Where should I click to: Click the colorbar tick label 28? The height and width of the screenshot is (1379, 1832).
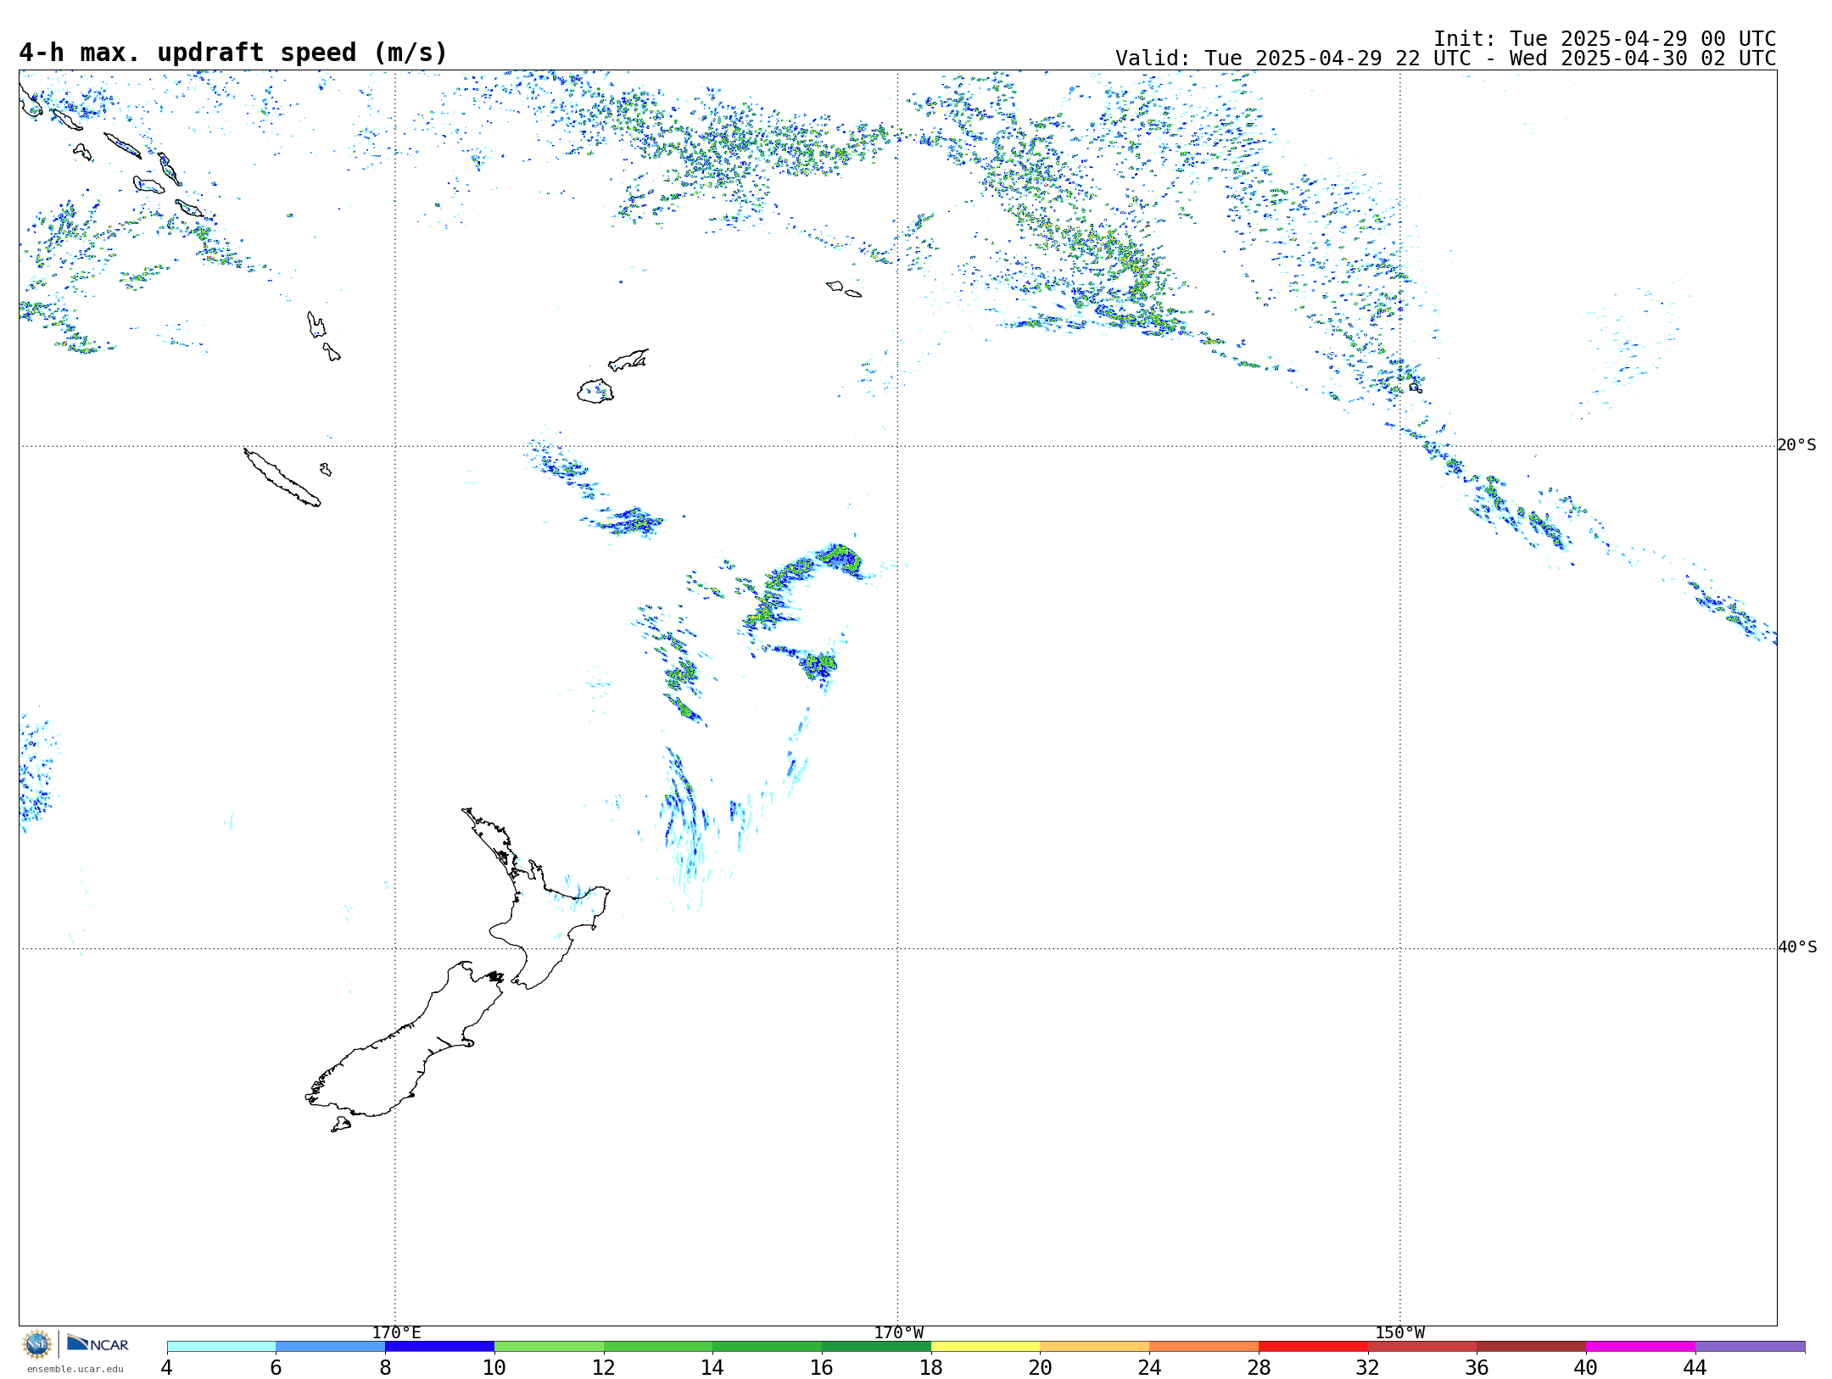(x=1259, y=1368)
